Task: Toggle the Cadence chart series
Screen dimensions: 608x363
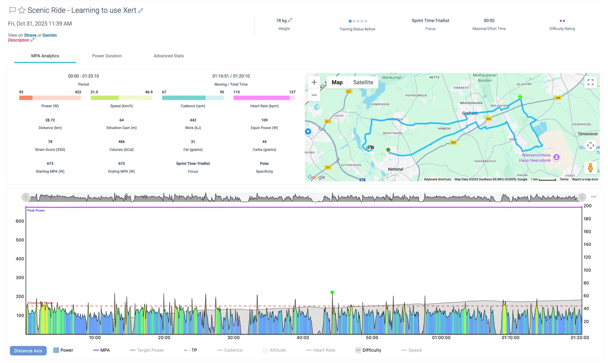Action: (233, 350)
